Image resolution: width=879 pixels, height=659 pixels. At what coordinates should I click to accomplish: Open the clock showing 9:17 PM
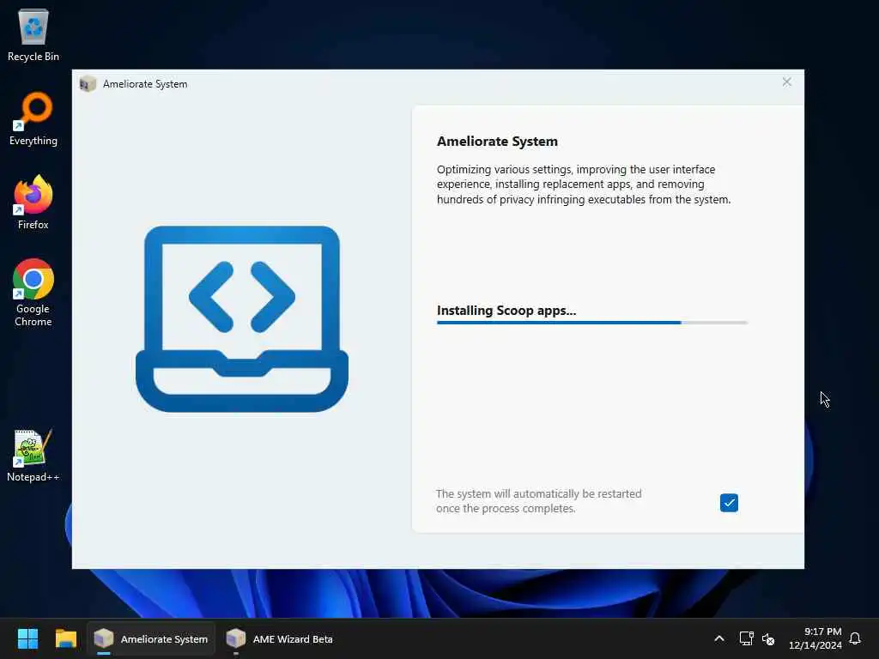[815, 638]
